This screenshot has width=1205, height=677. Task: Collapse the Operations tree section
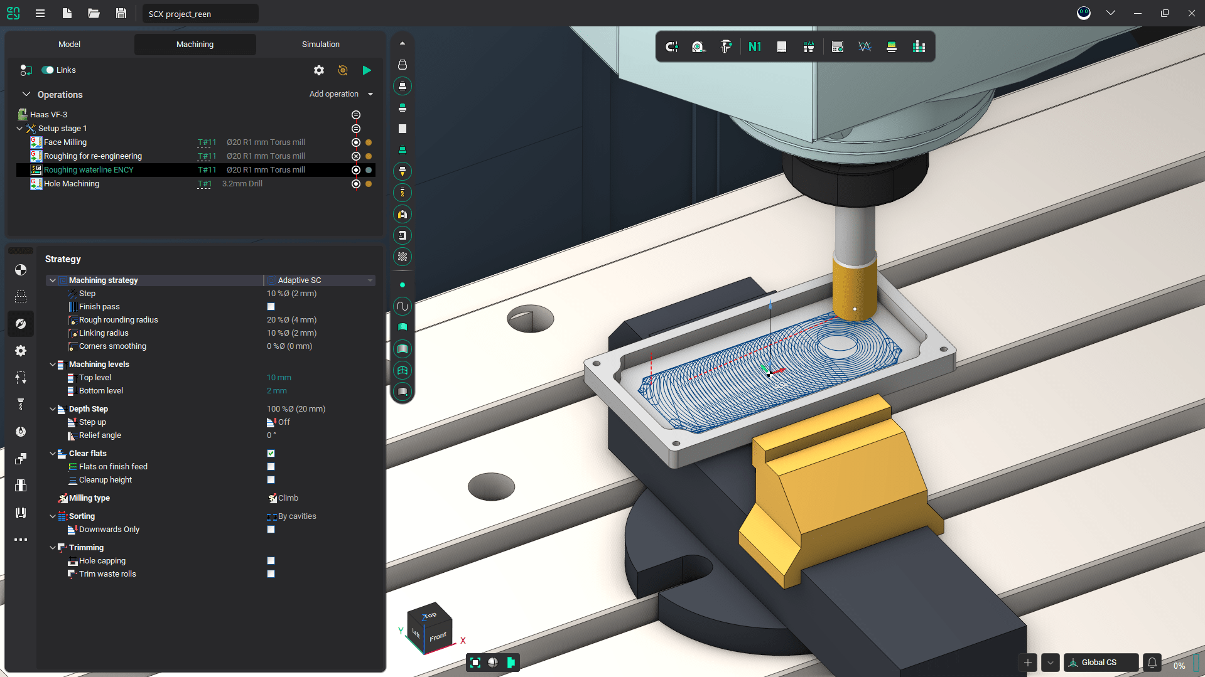[x=27, y=94]
